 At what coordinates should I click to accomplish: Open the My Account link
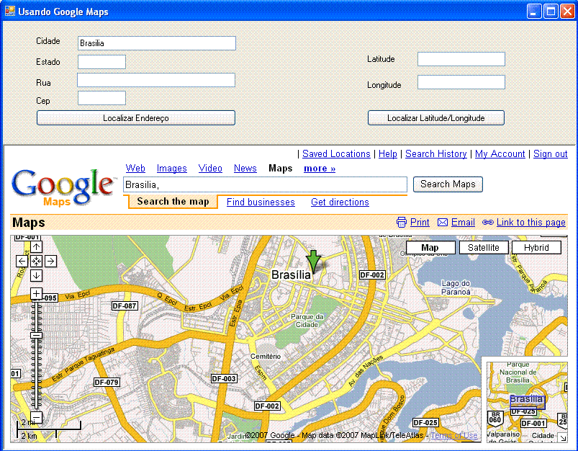point(500,154)
